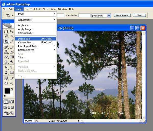
Task: Reset to default black and white colors
Action: pyautogui.click(x=5, y=96)
